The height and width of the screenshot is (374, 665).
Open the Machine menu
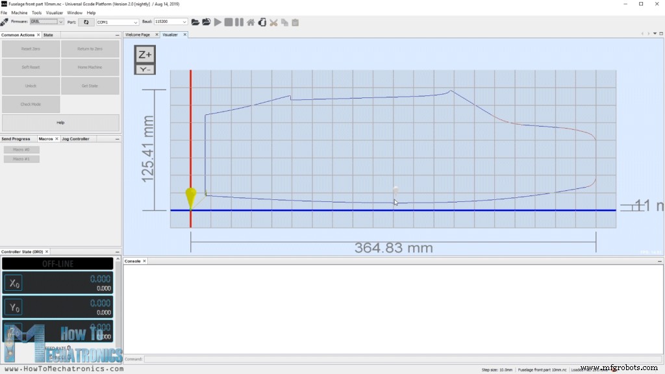pyautogui.click(x=19, y=12)
